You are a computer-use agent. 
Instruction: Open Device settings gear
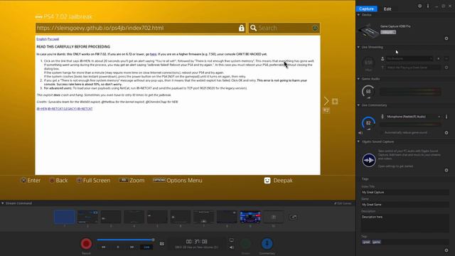click(446, 38)
